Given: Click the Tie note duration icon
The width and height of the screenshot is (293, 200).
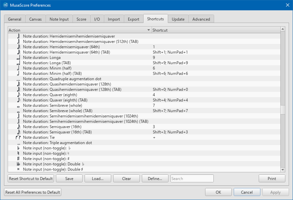Looking at the screenshot, I should coord(18,137).
